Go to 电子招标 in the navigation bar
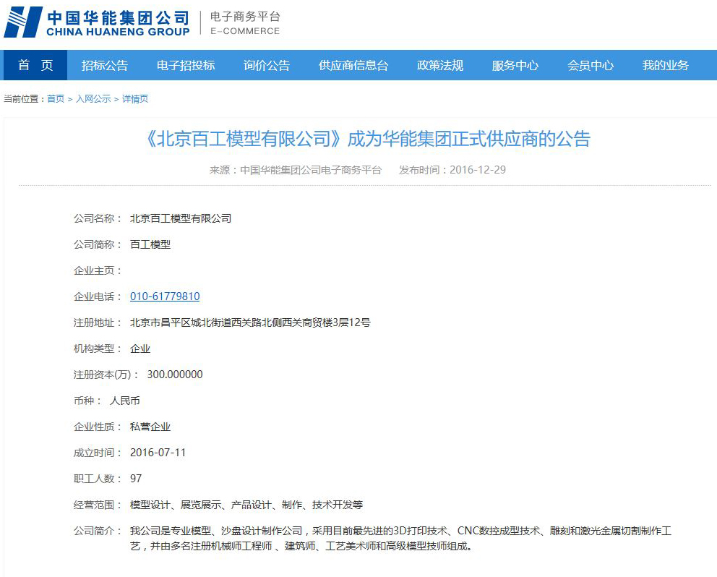Image resolution: width=717 pixels, height=577 pixels. 186,65
